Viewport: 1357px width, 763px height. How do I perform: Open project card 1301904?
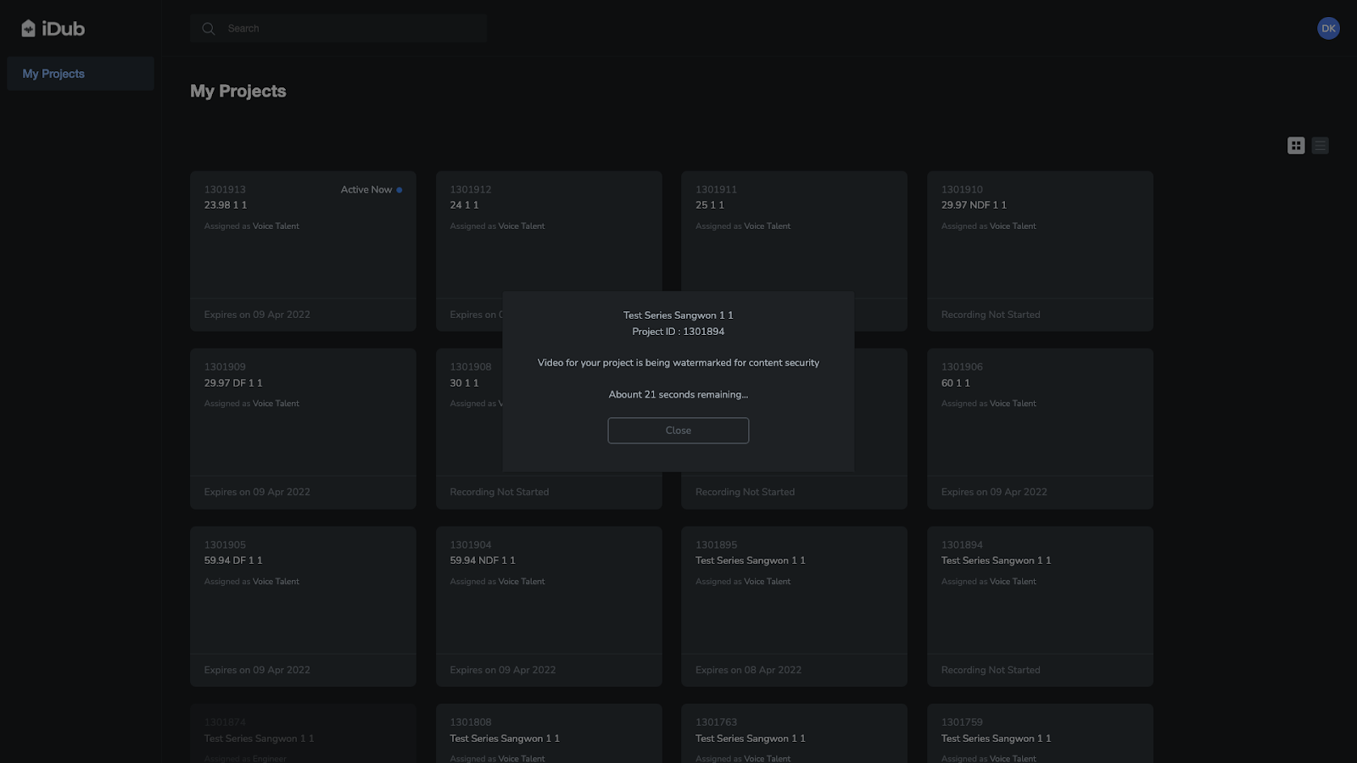(549, 606)
